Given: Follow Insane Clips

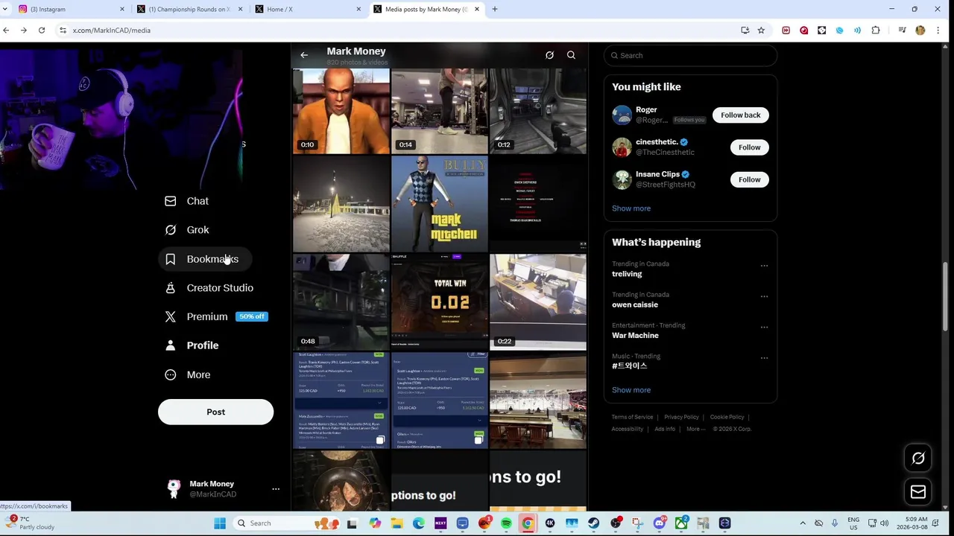Looking at the screenshot, I should point(749,179).
